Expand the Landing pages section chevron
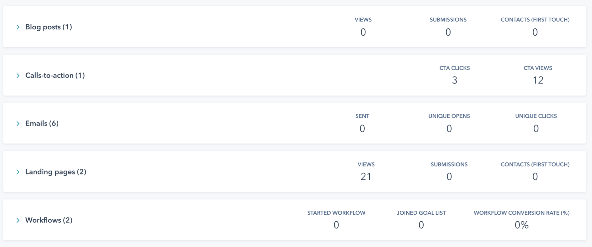 click(18, 172)
